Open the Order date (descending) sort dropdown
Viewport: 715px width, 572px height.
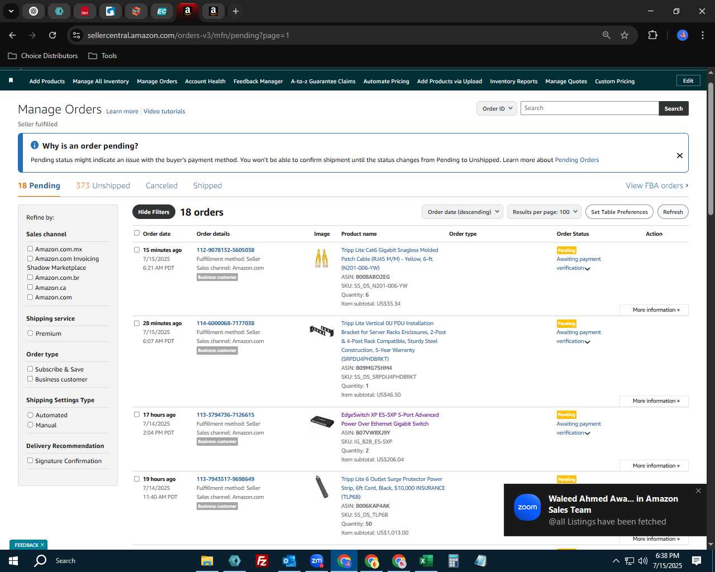point(463,212)
